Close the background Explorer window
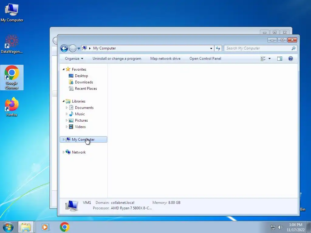This screenshot has height=233, width=311. click(285, 32)
